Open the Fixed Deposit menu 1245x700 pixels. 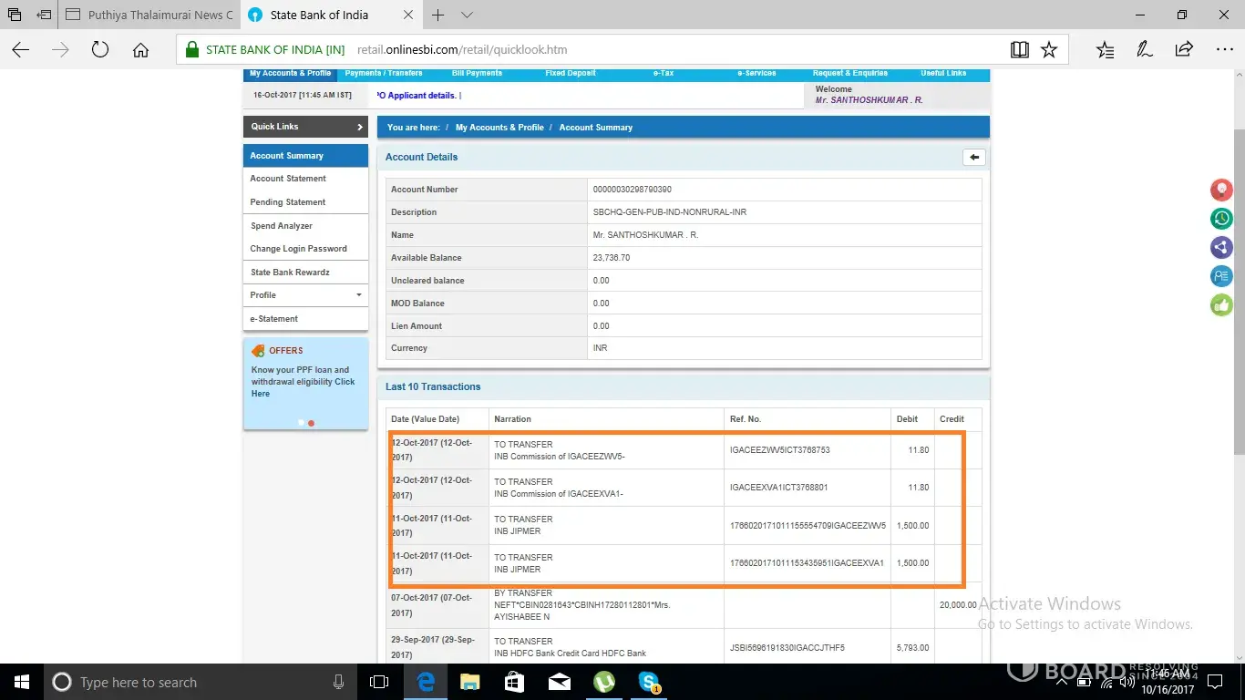coord(571,74)
